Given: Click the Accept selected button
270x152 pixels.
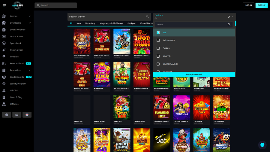Looking at the screenshot, I should tap(194, 74).
